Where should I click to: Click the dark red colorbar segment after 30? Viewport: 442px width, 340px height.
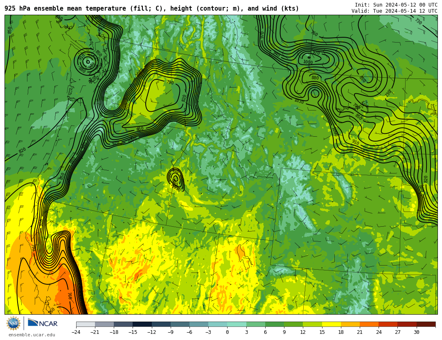click(x=426, y=324)
